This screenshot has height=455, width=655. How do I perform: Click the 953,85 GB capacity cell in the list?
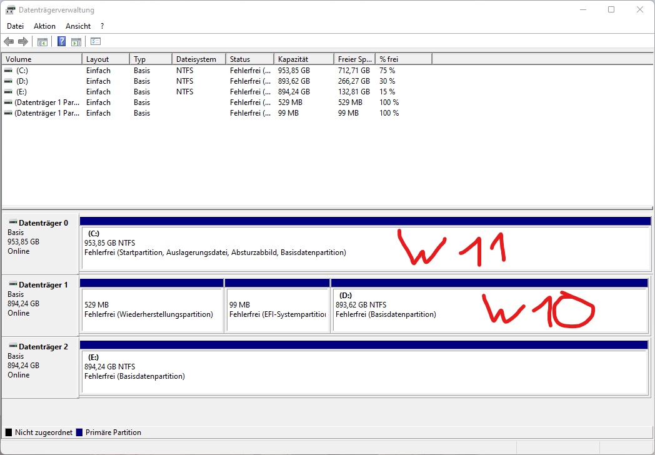pos(294,71)
